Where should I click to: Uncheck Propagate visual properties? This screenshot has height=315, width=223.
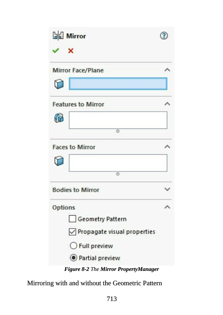click(x=73, y=232)
